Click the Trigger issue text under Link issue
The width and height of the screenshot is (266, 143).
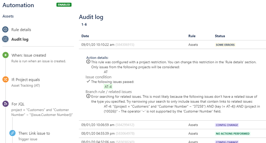(x=28, y=139)
